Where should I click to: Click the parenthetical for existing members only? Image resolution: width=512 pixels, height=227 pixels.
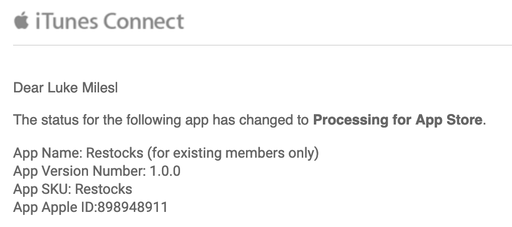(x=233, y=153)
